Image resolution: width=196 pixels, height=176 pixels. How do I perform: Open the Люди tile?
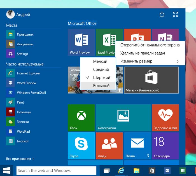point(109,146)
